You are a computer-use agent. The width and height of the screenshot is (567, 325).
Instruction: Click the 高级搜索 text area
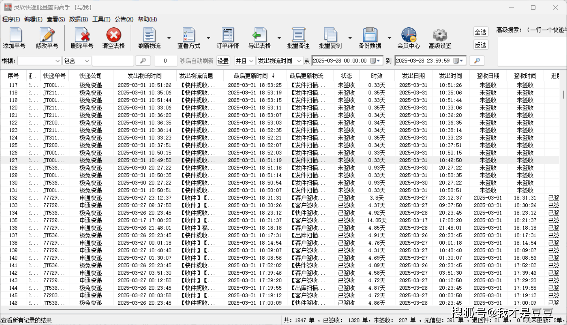(x=531, y=51)
